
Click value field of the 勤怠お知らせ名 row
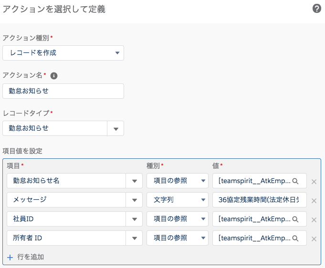tap(260, 181)
